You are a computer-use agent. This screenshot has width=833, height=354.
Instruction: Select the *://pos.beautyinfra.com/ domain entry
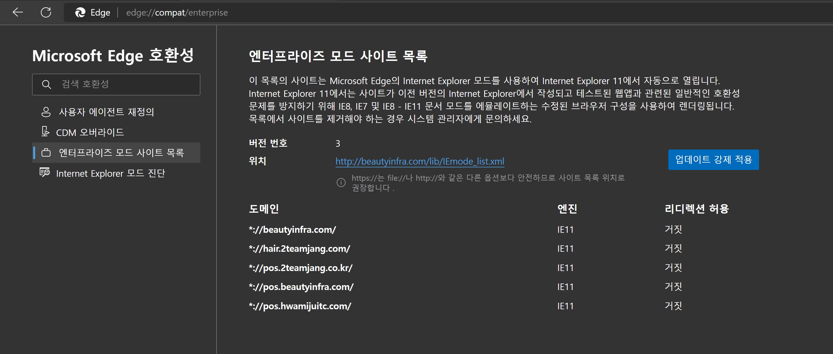pos(301,287)
